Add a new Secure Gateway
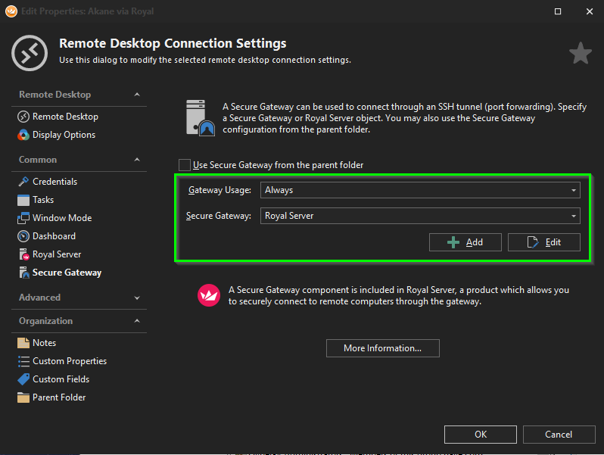The image size is (604, 455). 465,242
